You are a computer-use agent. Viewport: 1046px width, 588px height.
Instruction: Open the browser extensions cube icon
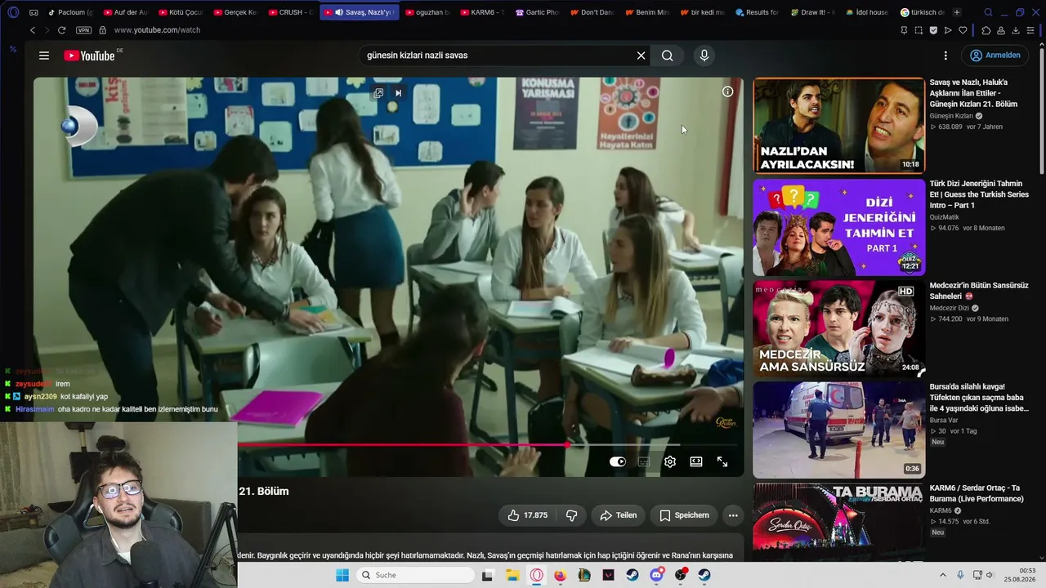point(986,30)
